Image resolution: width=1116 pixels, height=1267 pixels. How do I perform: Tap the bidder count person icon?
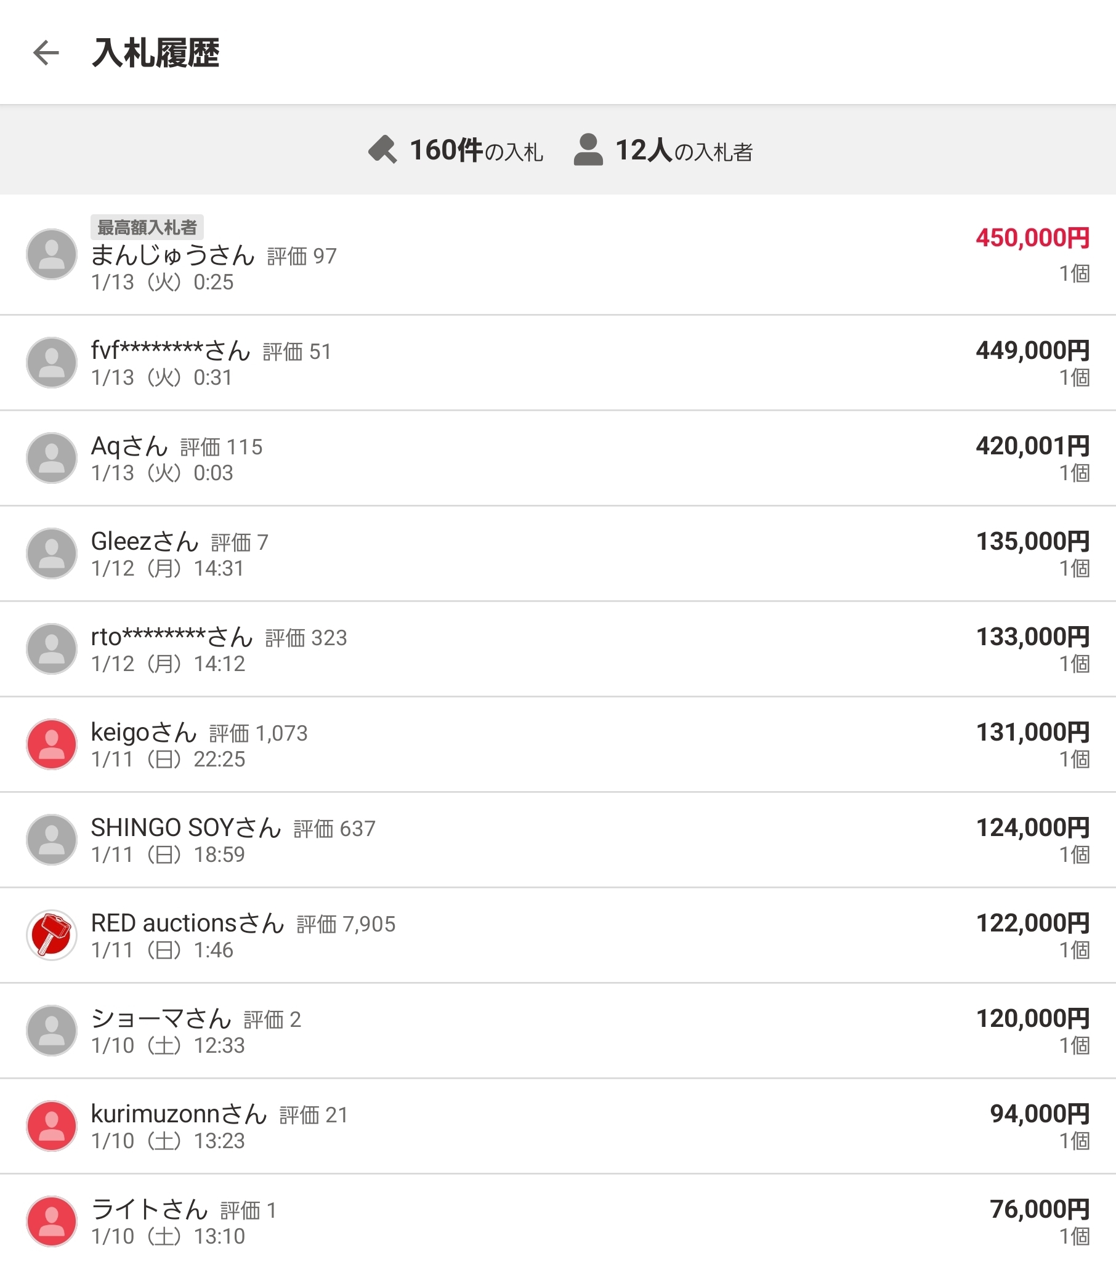pyautogui.click(x=588, y=150)
